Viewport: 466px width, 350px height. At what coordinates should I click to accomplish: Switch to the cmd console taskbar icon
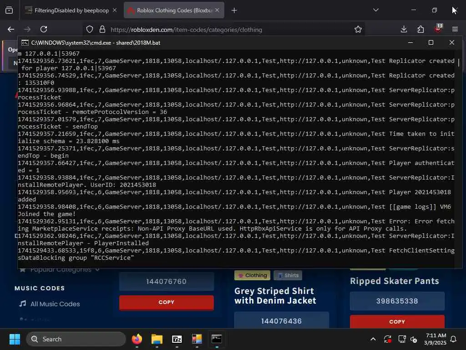click(217, 339)
